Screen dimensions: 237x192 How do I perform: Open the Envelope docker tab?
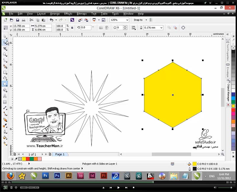[x=228, y=70]
